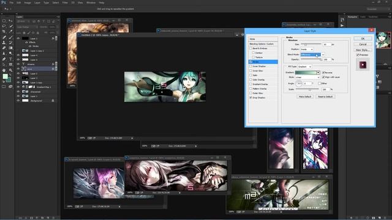Viewport: 392px width, 220px height.
Task: Select the Elliptical Marquee tool
Action: (4, 21)
